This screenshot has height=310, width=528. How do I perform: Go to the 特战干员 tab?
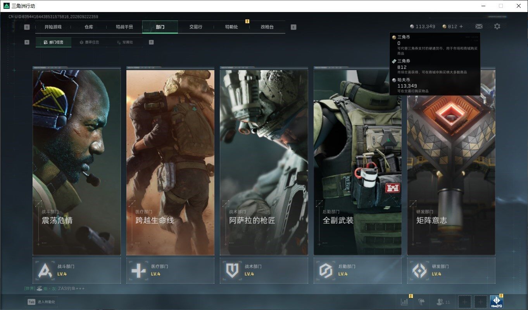click(124, 27)
